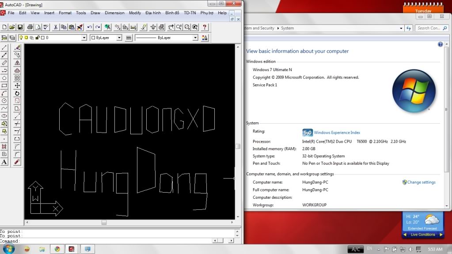The height and width of the screenshot is (254, 452).
Task: Select the Circle draw tool
Action: click(x=4, y=101)
